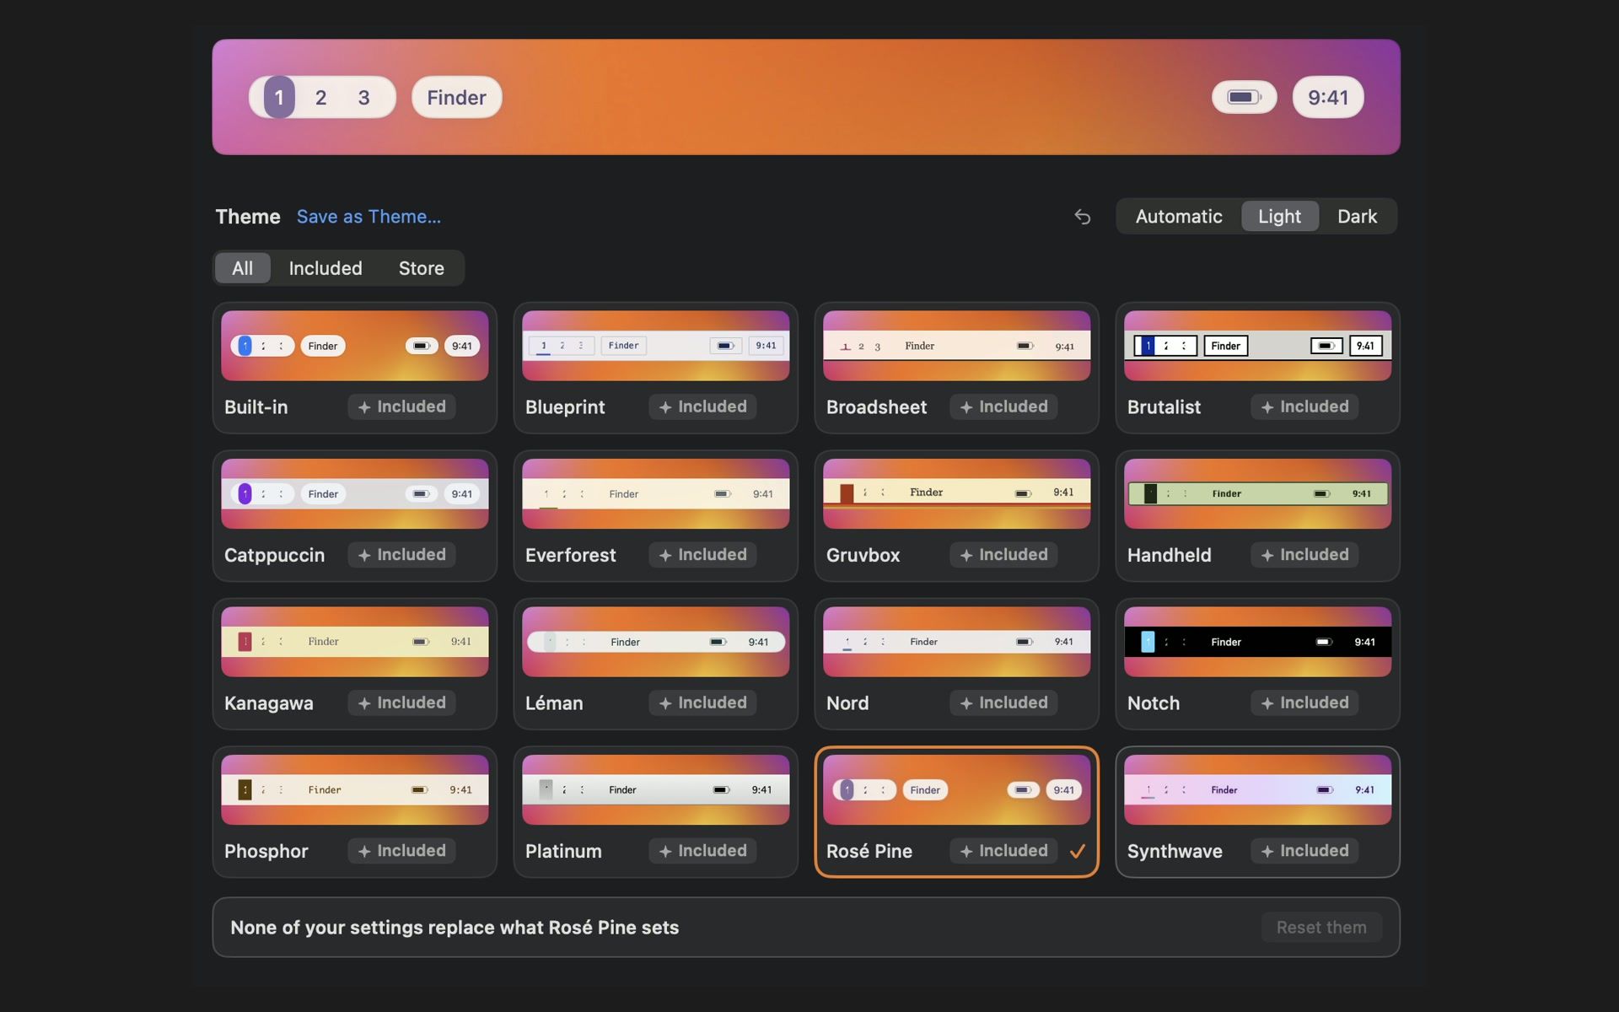
Task: Click the Reset them button
Action: point(1321,927)
